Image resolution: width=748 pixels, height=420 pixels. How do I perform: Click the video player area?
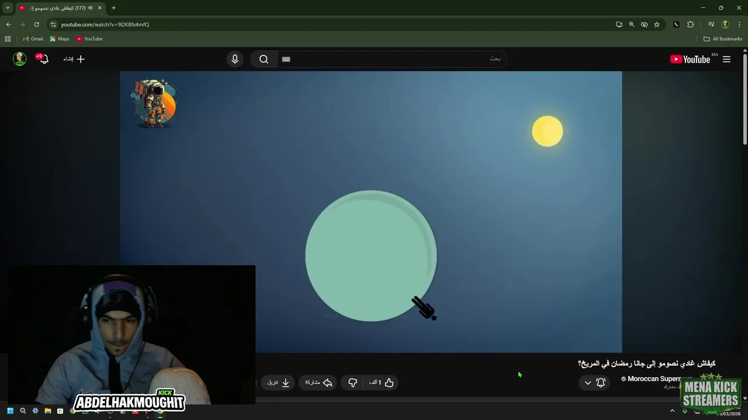(x=371, y=212)
